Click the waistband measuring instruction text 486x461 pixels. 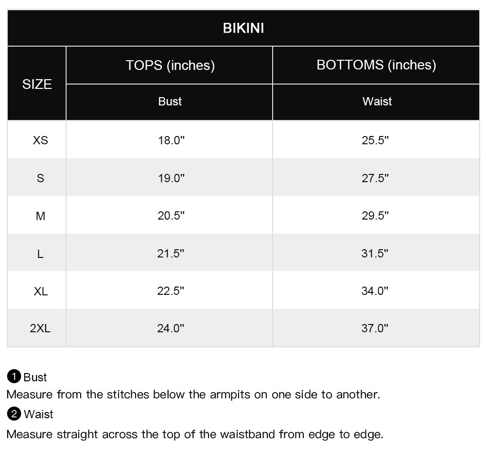click(x=195, y=434)
